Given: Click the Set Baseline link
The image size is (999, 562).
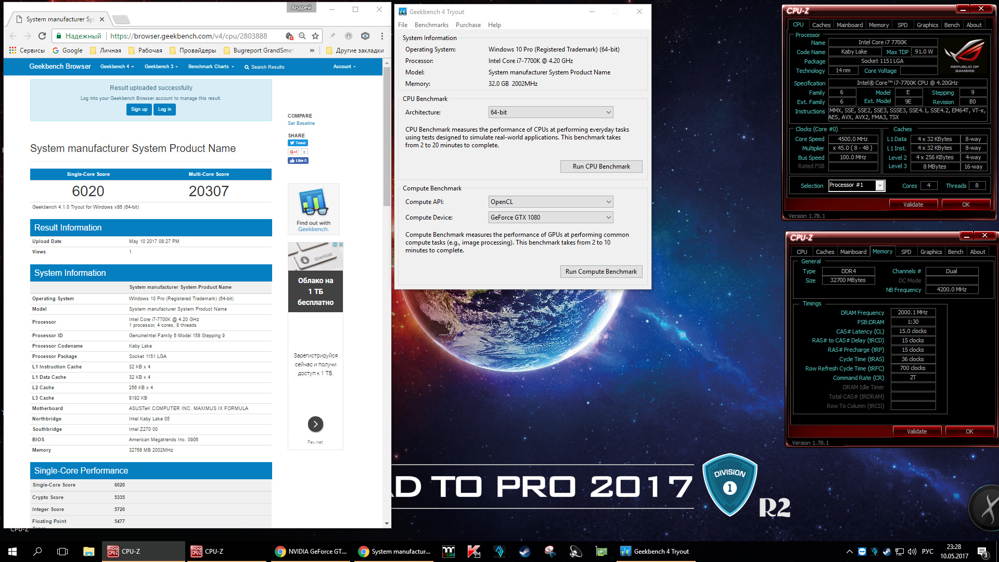Looking at the screenshot, I should point(301,123).
